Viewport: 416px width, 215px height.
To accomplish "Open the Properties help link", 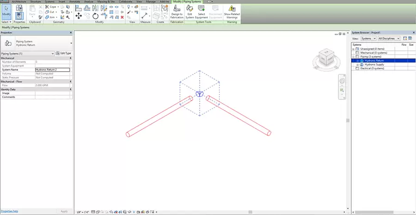I will 9,211.
